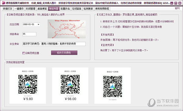Open the 批量改名 tab
The width and height of the screenshot is (183, 111).
tap(65, 9)
